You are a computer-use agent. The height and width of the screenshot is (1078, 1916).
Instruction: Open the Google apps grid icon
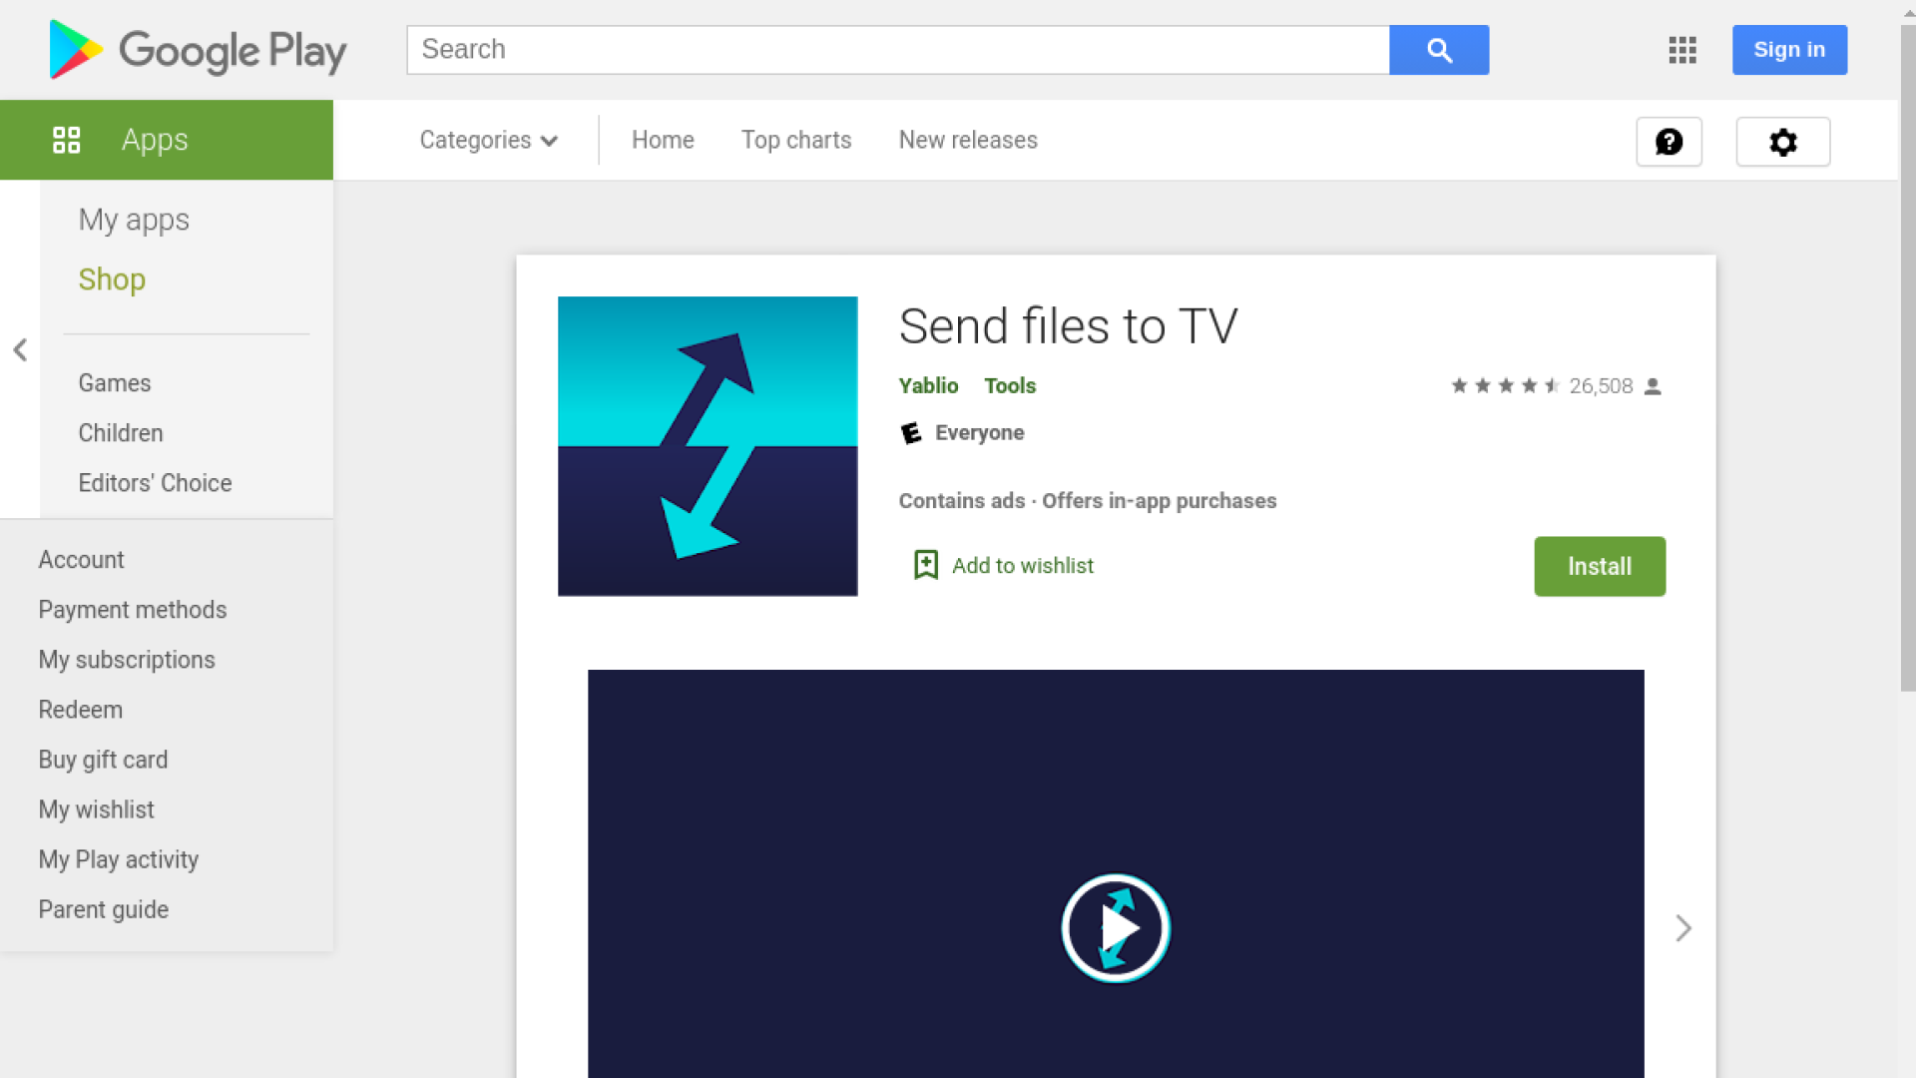(x=1681, y=50)
